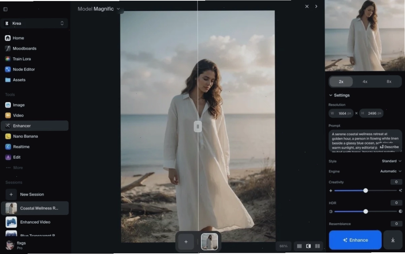
Task: Launch the Node Editor icon
Action: tap(8, 69)
